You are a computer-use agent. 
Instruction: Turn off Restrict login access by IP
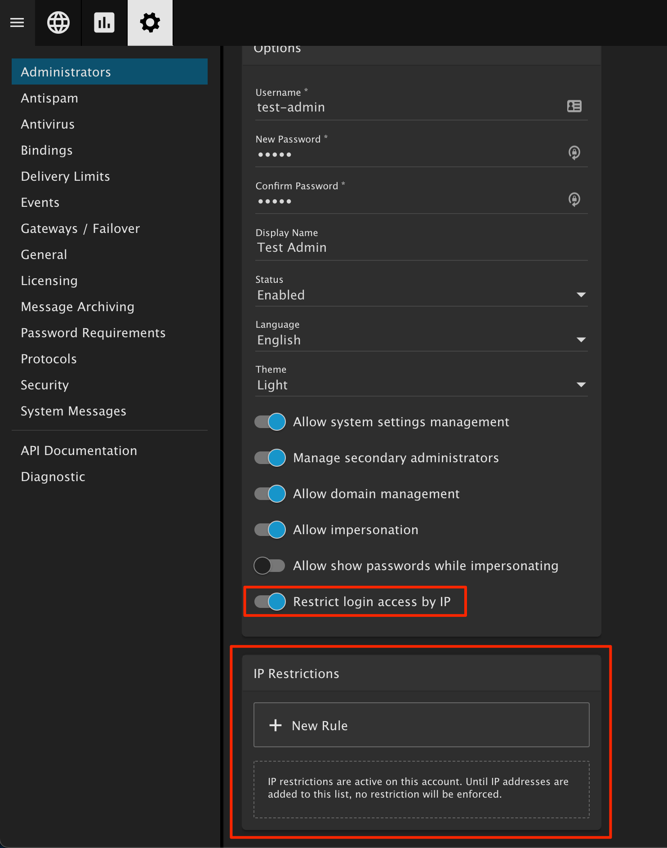[x=270, y=602]
